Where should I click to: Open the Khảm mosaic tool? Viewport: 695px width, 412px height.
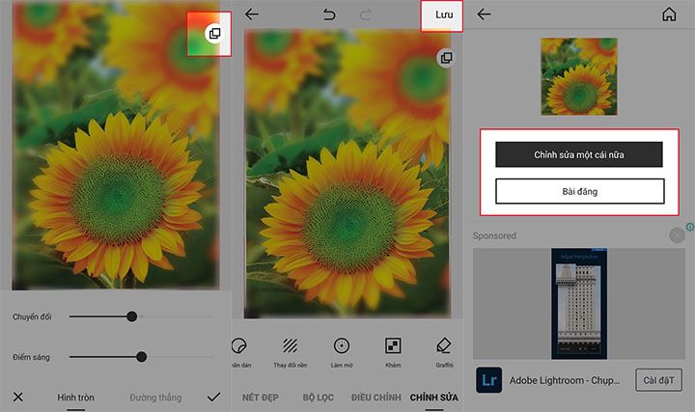(393, 352)
